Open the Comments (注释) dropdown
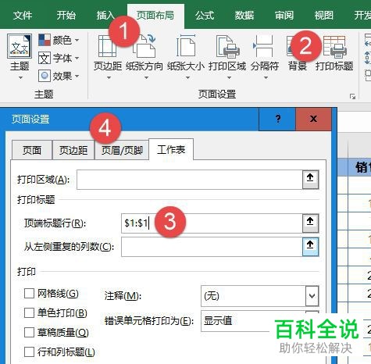This screenshot has width=371, height=364. [x=260, y=296]
